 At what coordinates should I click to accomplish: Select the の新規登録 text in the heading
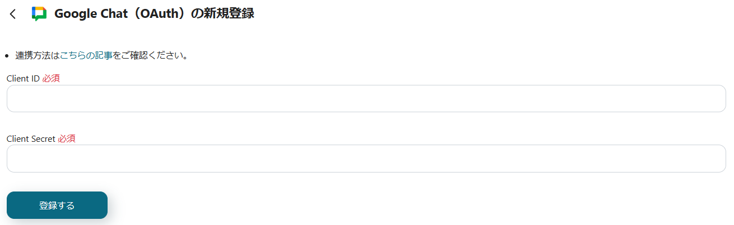coord(222,14)
